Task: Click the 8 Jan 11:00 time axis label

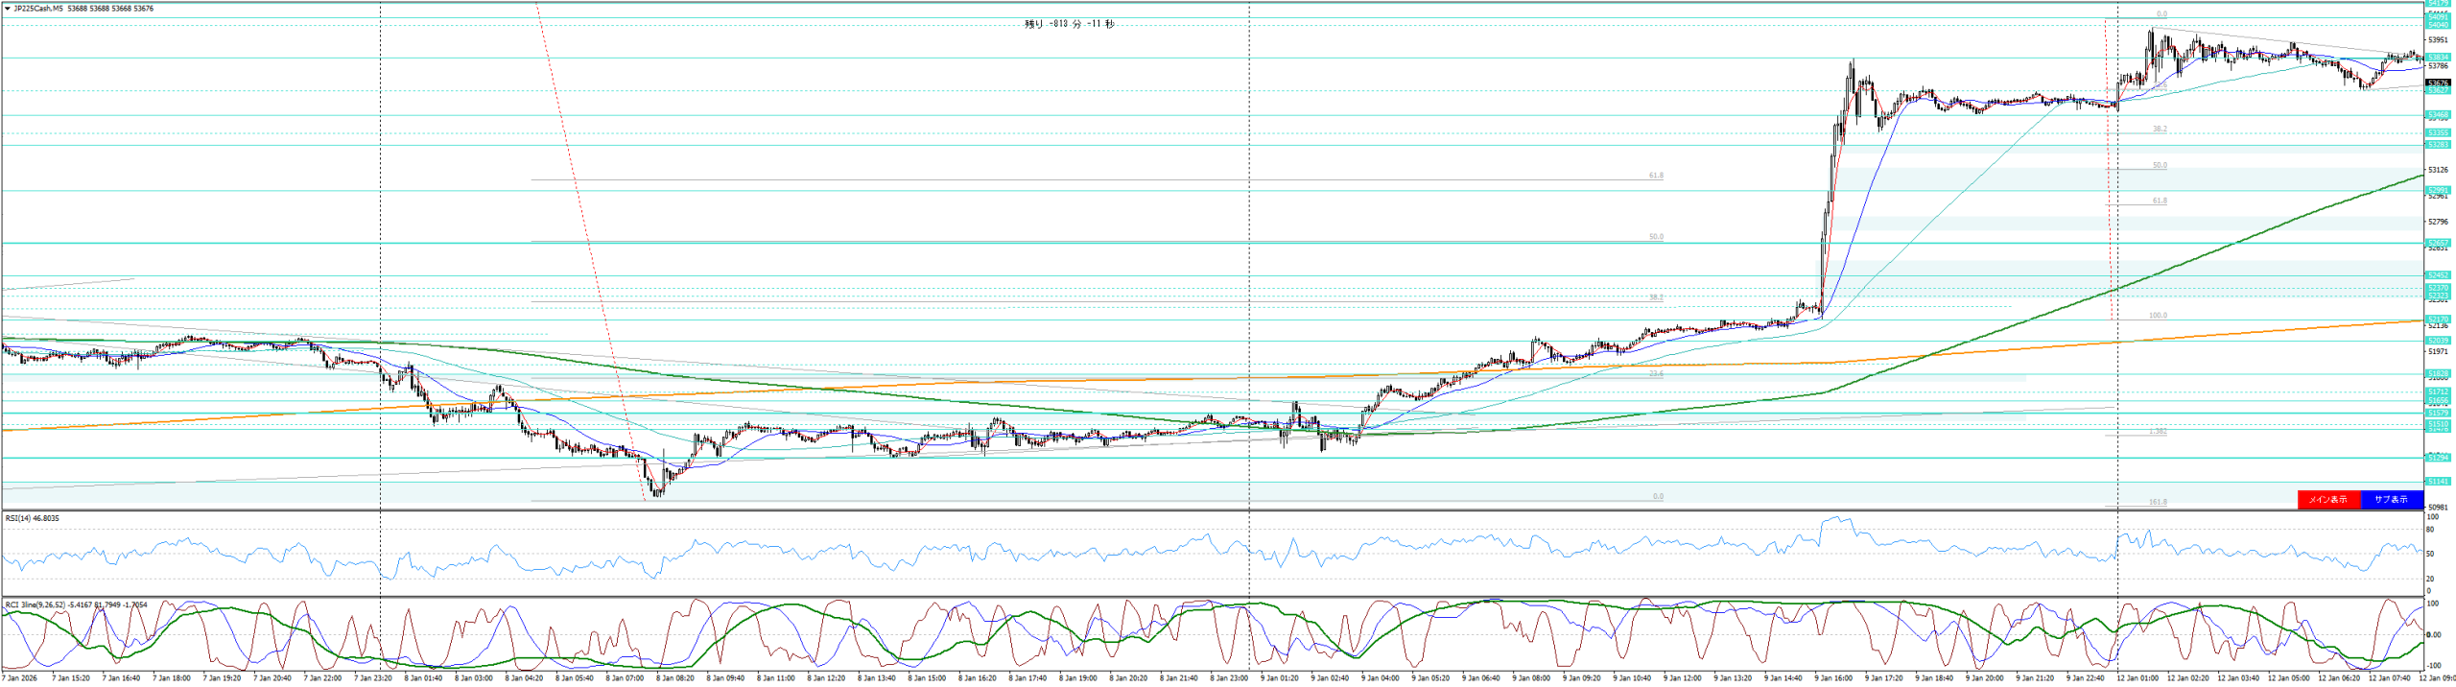Action: tap(777, 678)
